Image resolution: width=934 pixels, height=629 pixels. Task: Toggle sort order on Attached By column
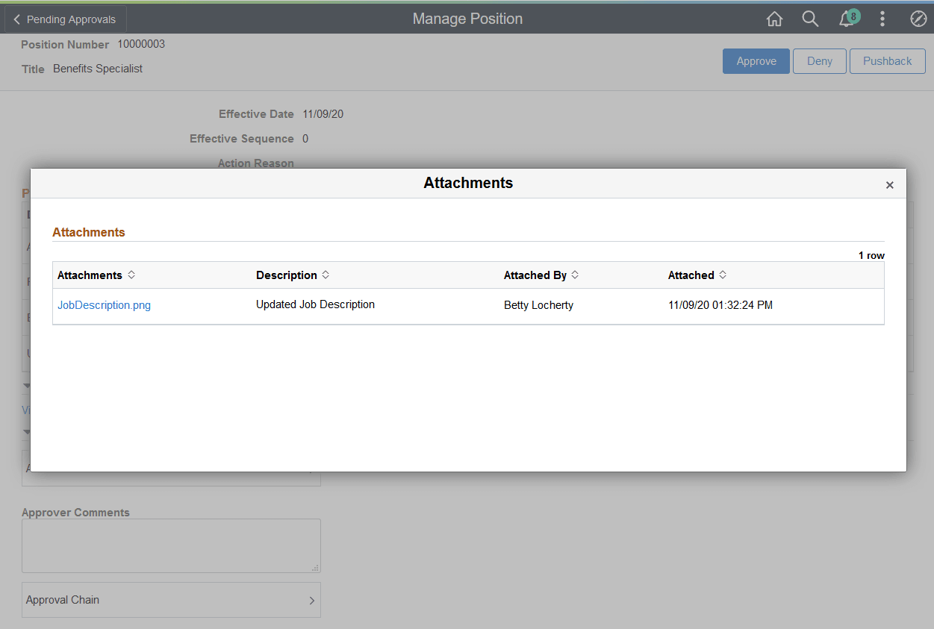pos(575,275)
